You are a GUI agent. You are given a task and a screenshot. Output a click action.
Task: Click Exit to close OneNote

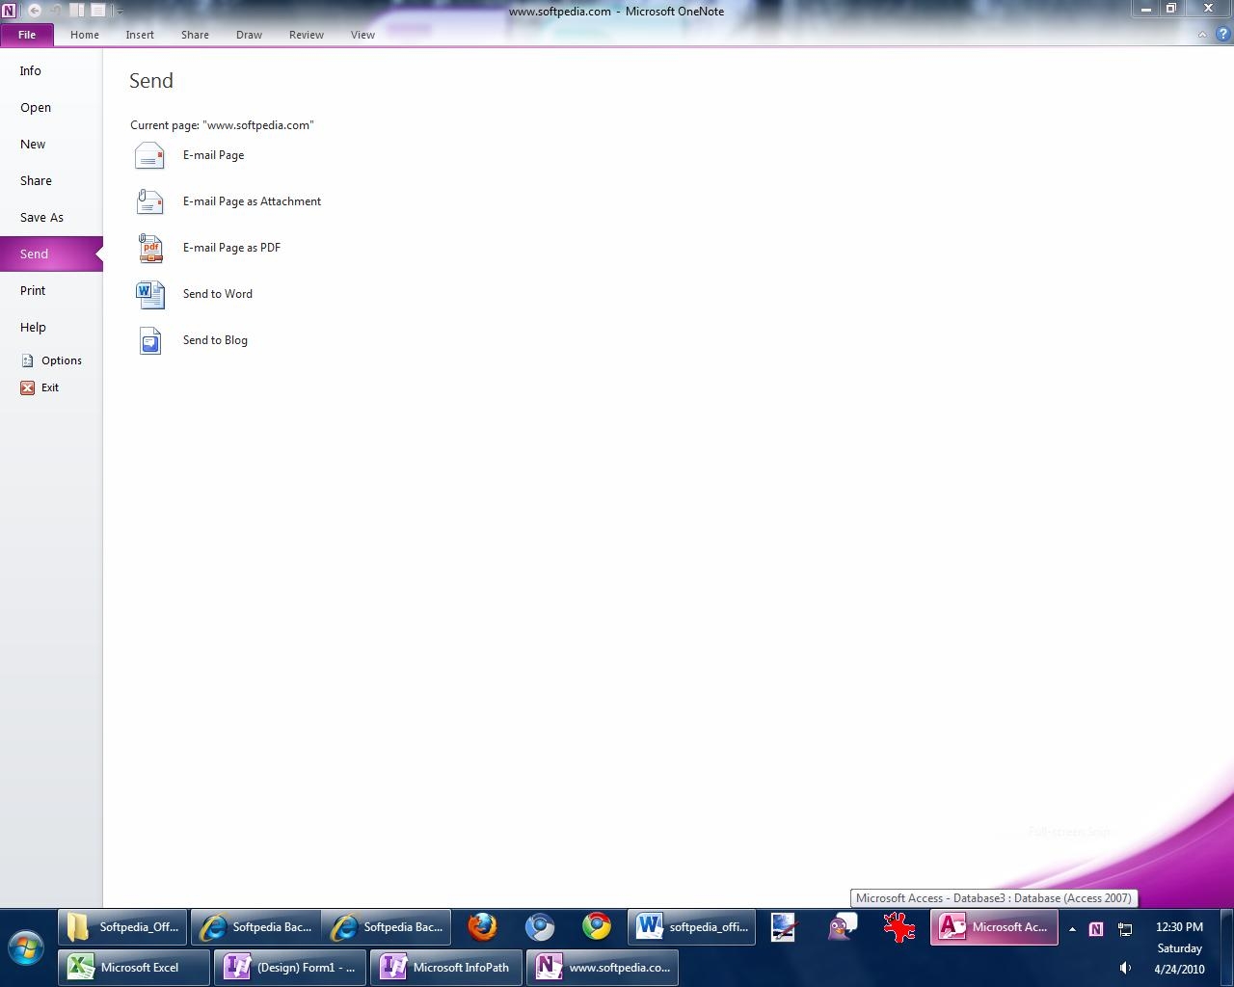click(49, 387)
